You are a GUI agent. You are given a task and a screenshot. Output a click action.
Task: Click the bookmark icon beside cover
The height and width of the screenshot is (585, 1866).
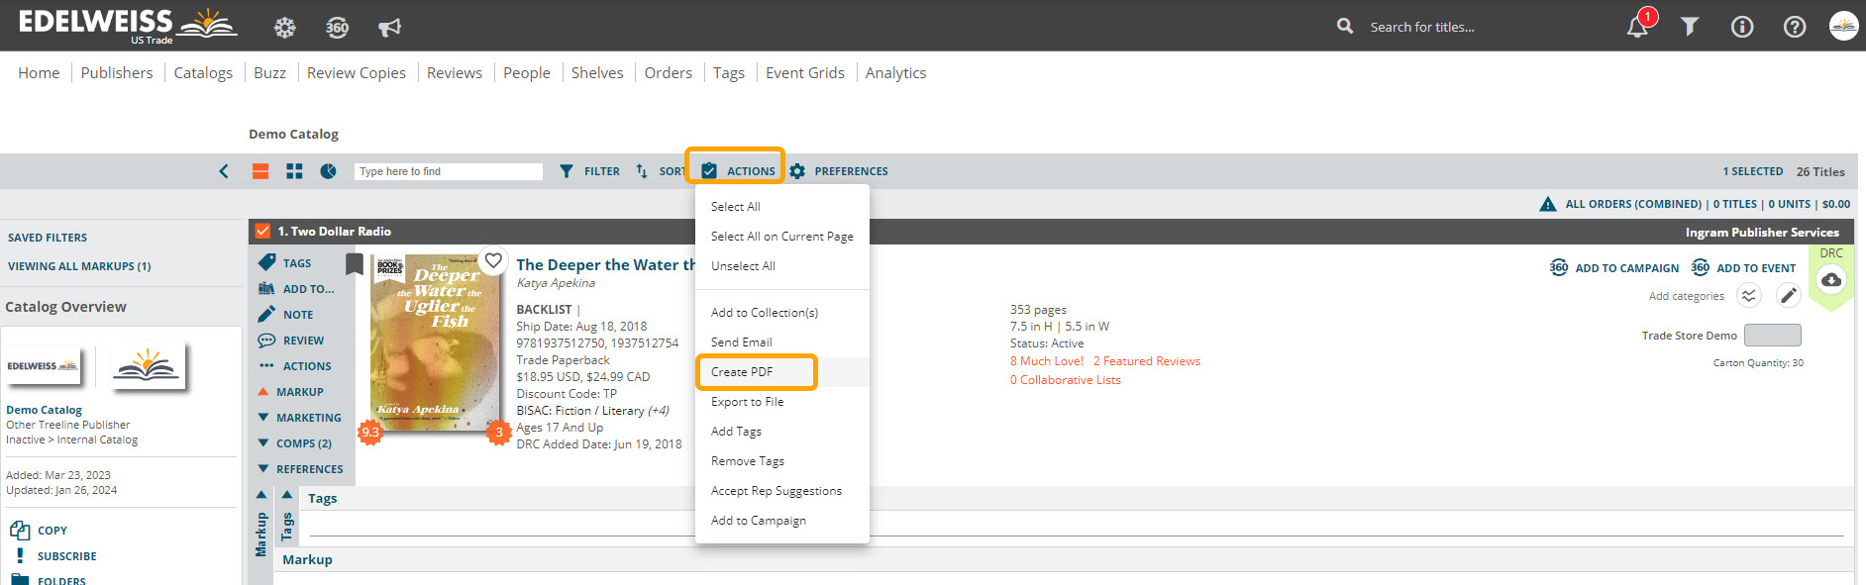click(x=354, y=263)
